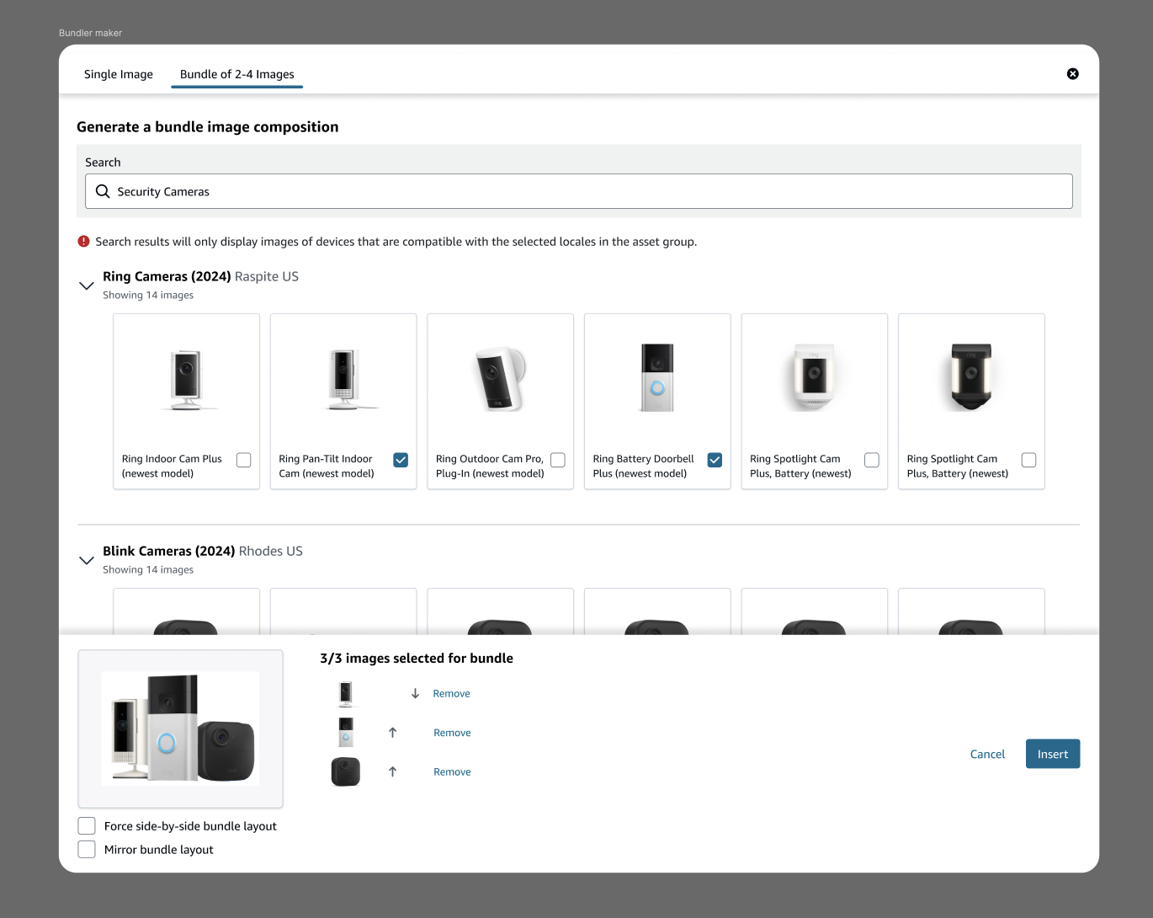Check the Ring Indoor Cam Plus checkbox
This screenshot has height=918, width=1153.
point(244,460)
